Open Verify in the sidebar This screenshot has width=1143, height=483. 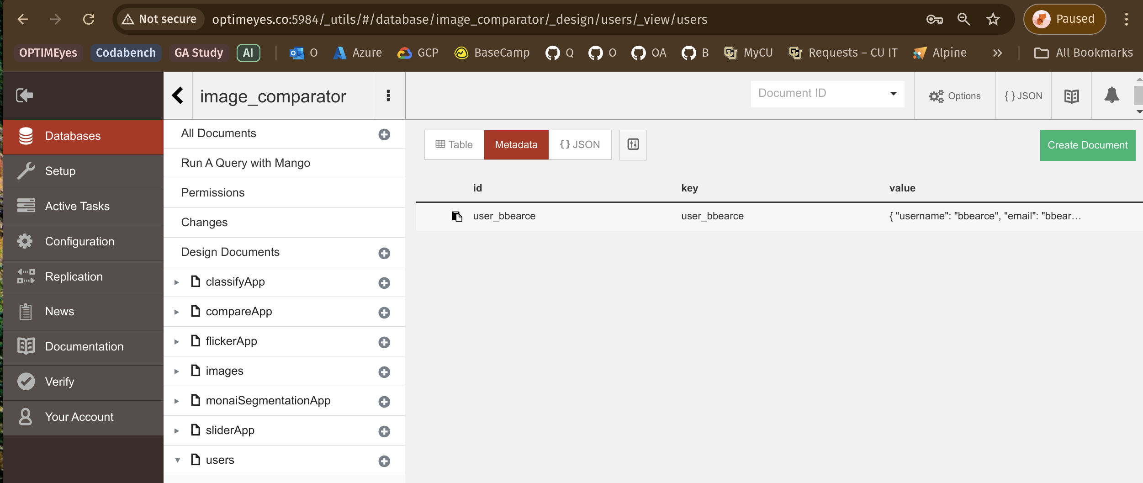(83, 382)
